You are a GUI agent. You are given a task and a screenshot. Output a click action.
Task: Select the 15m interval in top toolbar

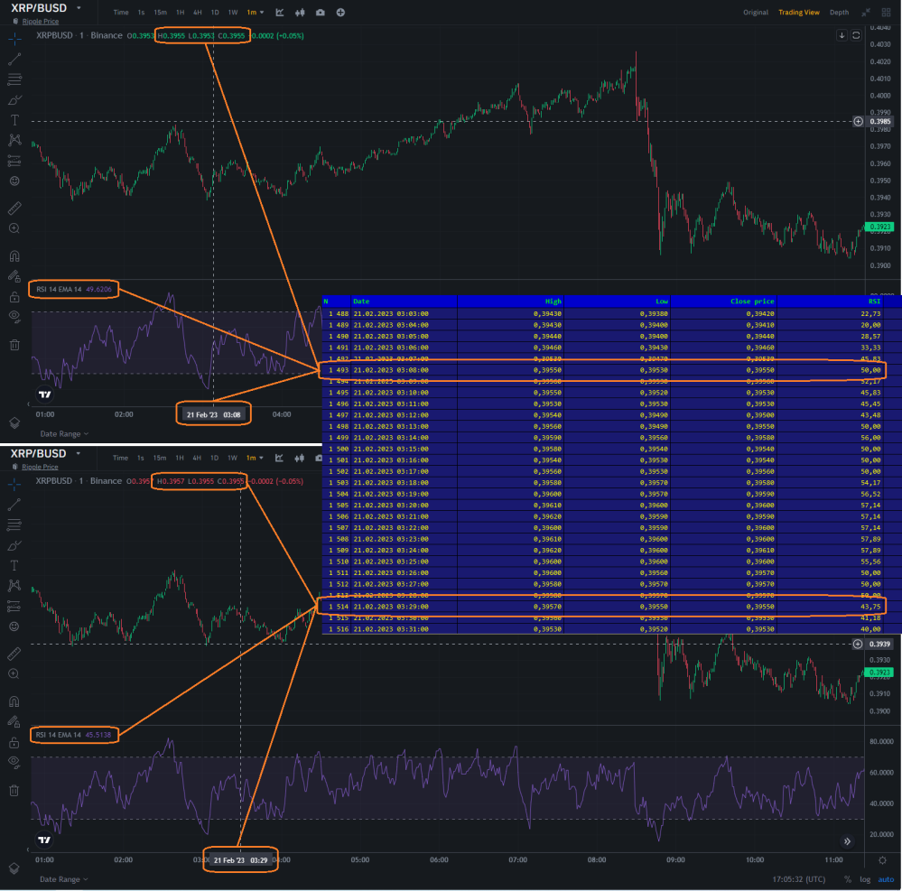[160, 12]
